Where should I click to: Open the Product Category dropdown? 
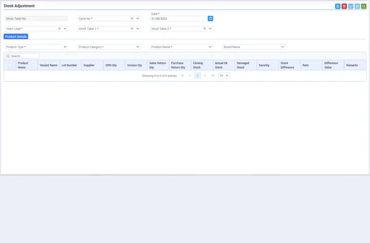point(138,47)
